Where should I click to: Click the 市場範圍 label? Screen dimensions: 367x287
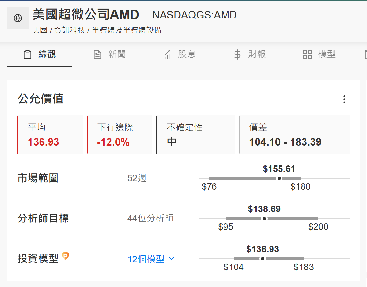click(x=38, y=178)
